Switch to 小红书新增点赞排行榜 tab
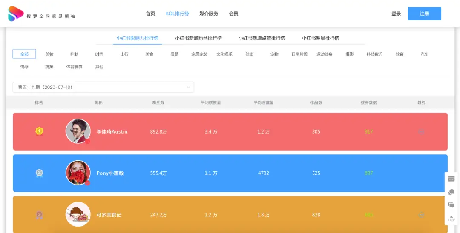 point(262,38)
